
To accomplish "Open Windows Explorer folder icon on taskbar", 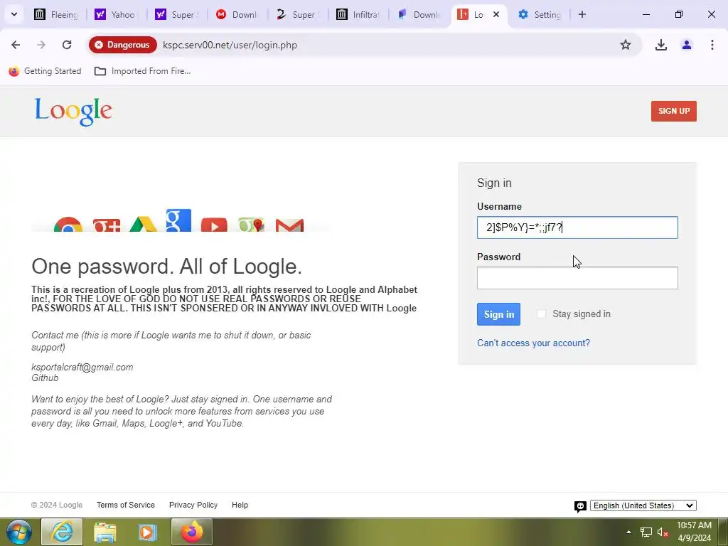I will (105, 532).
